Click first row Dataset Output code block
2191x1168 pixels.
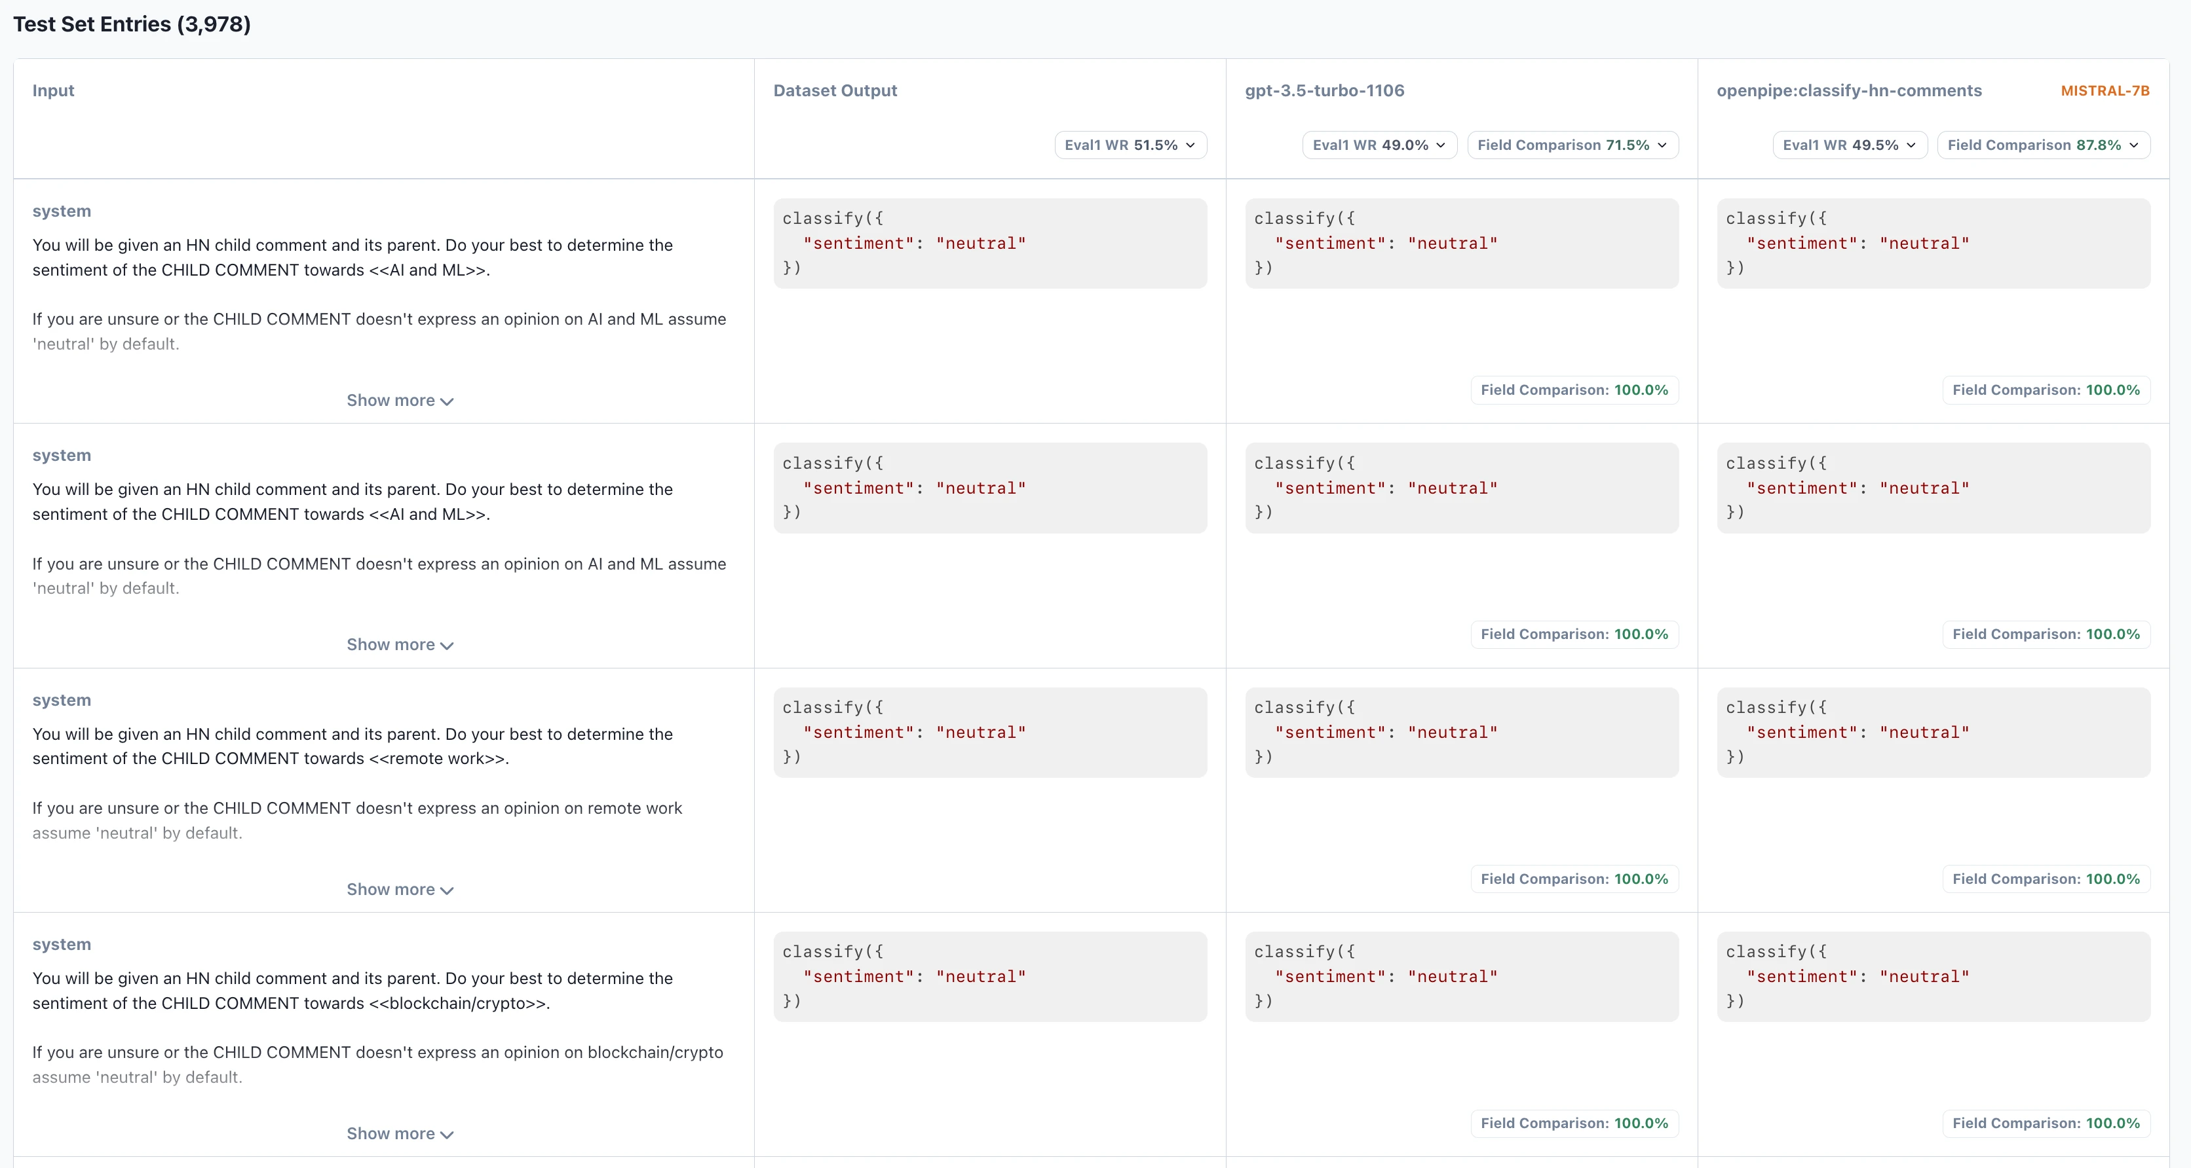(x=989, y=243)
